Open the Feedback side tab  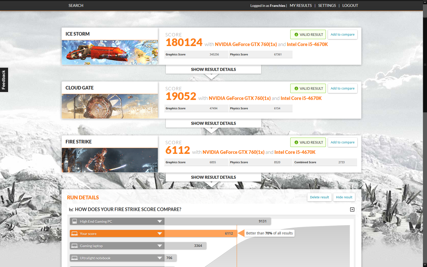coord(4,80)
